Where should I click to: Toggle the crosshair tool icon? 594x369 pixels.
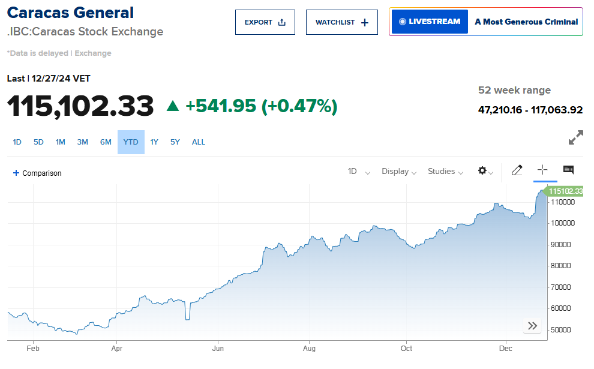[543, 170]
